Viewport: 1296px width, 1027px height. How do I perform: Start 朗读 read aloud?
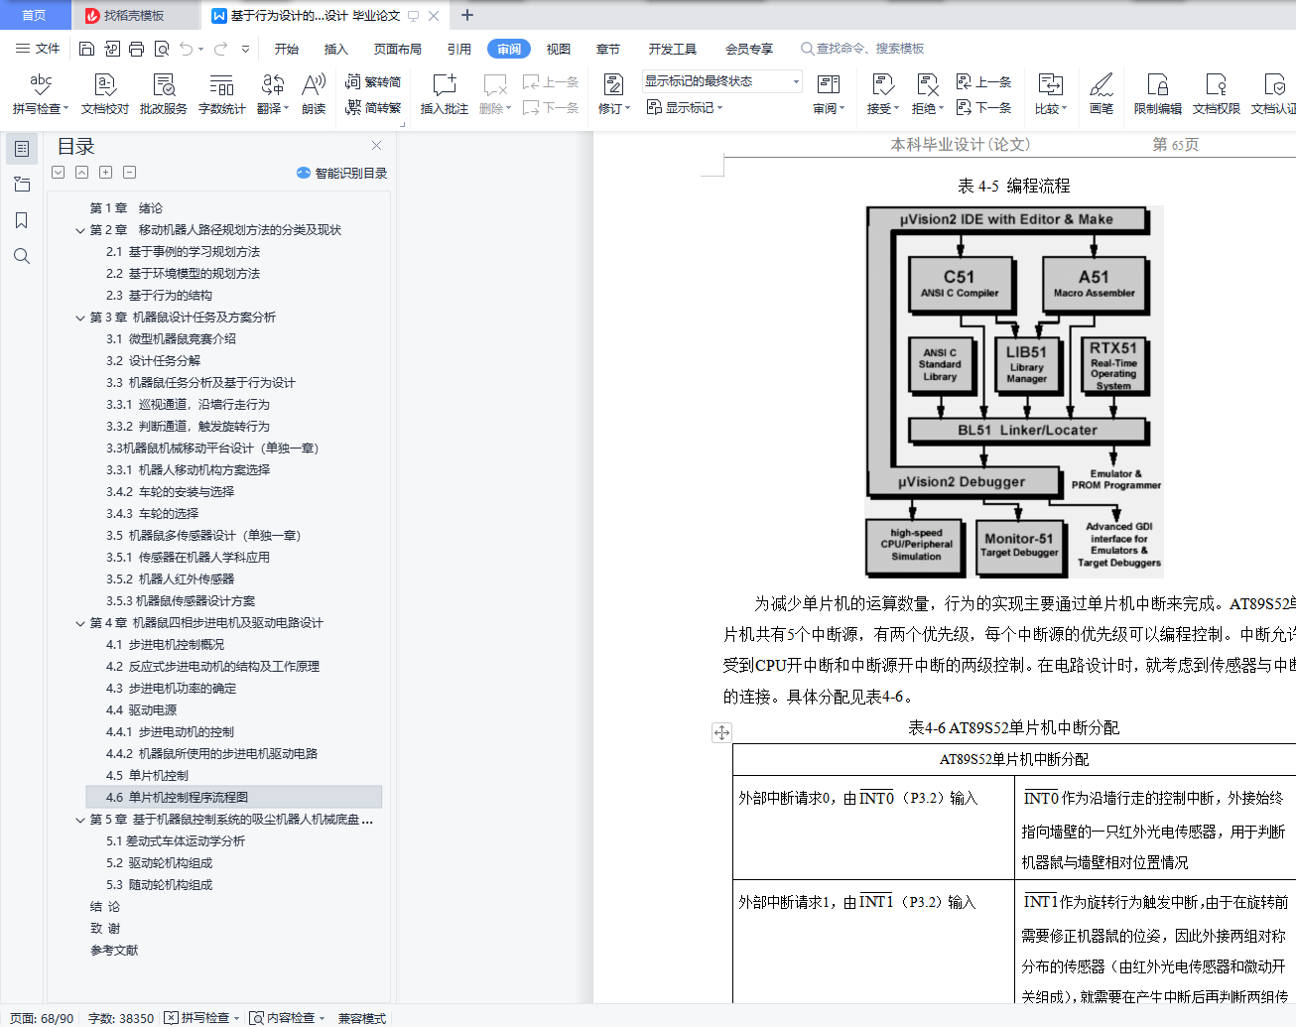tap(314, 94)
